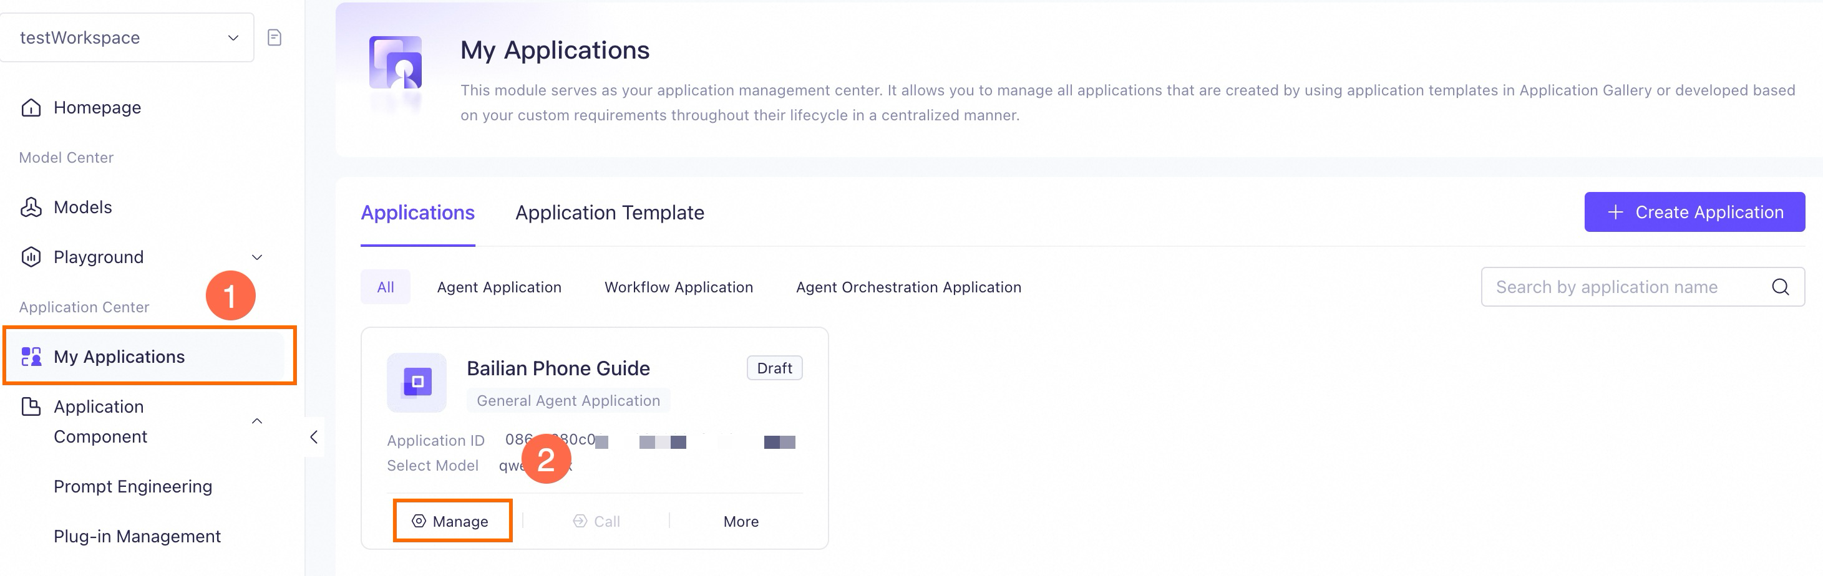Open Models in the sidebar

coord(83,207)
